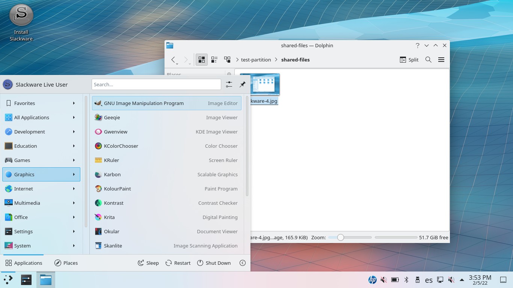Select the Settings category
513x288 pixels.
41,231
